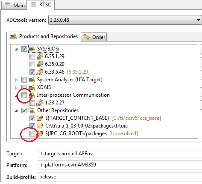
Task: Select the 1.23.2.27 version entry
Action: click(x=55, y=103)
